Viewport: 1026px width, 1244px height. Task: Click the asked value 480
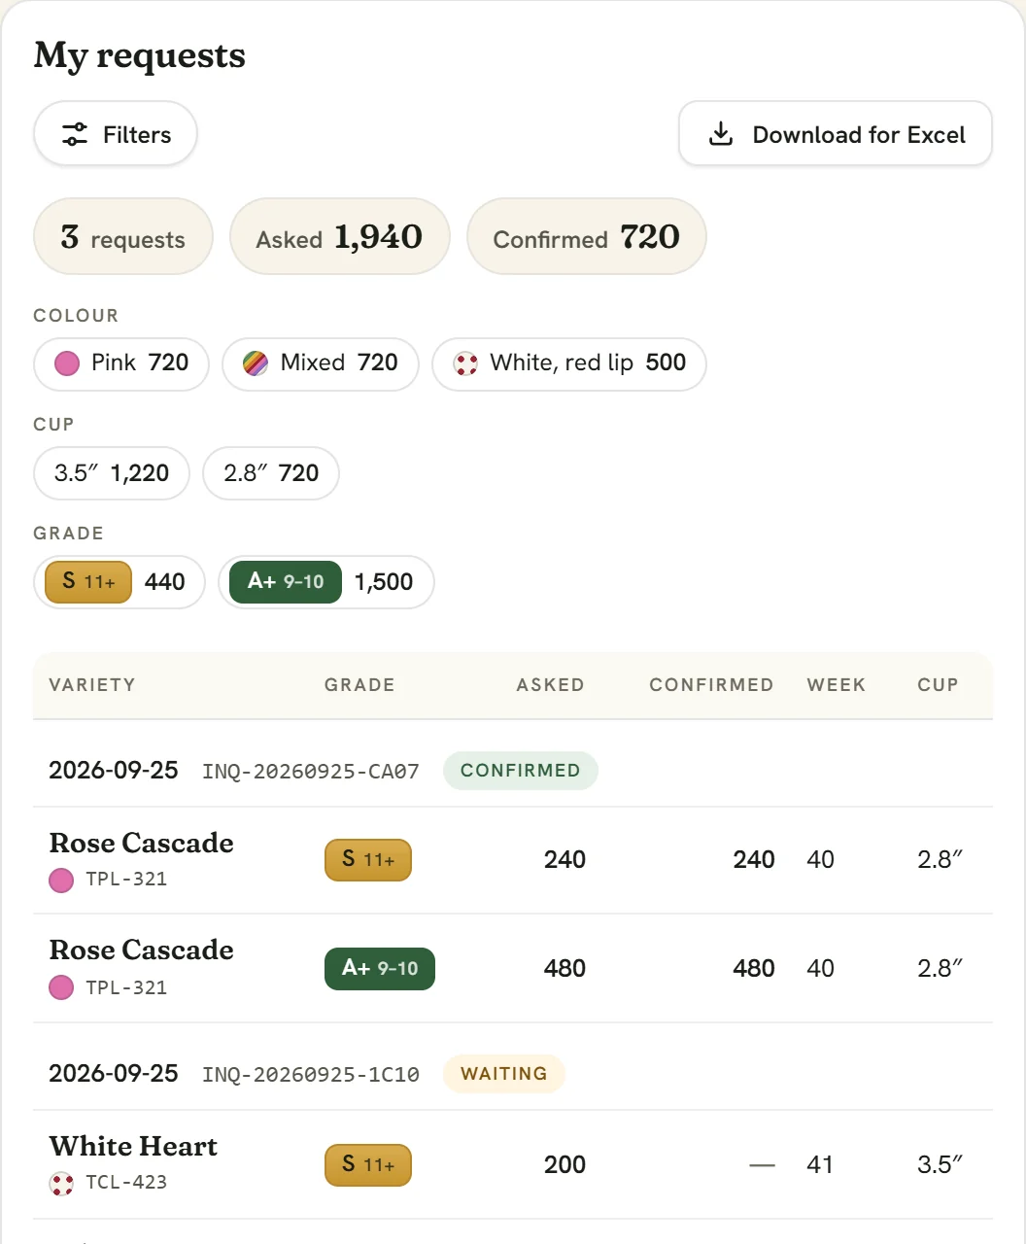point(564,969)
